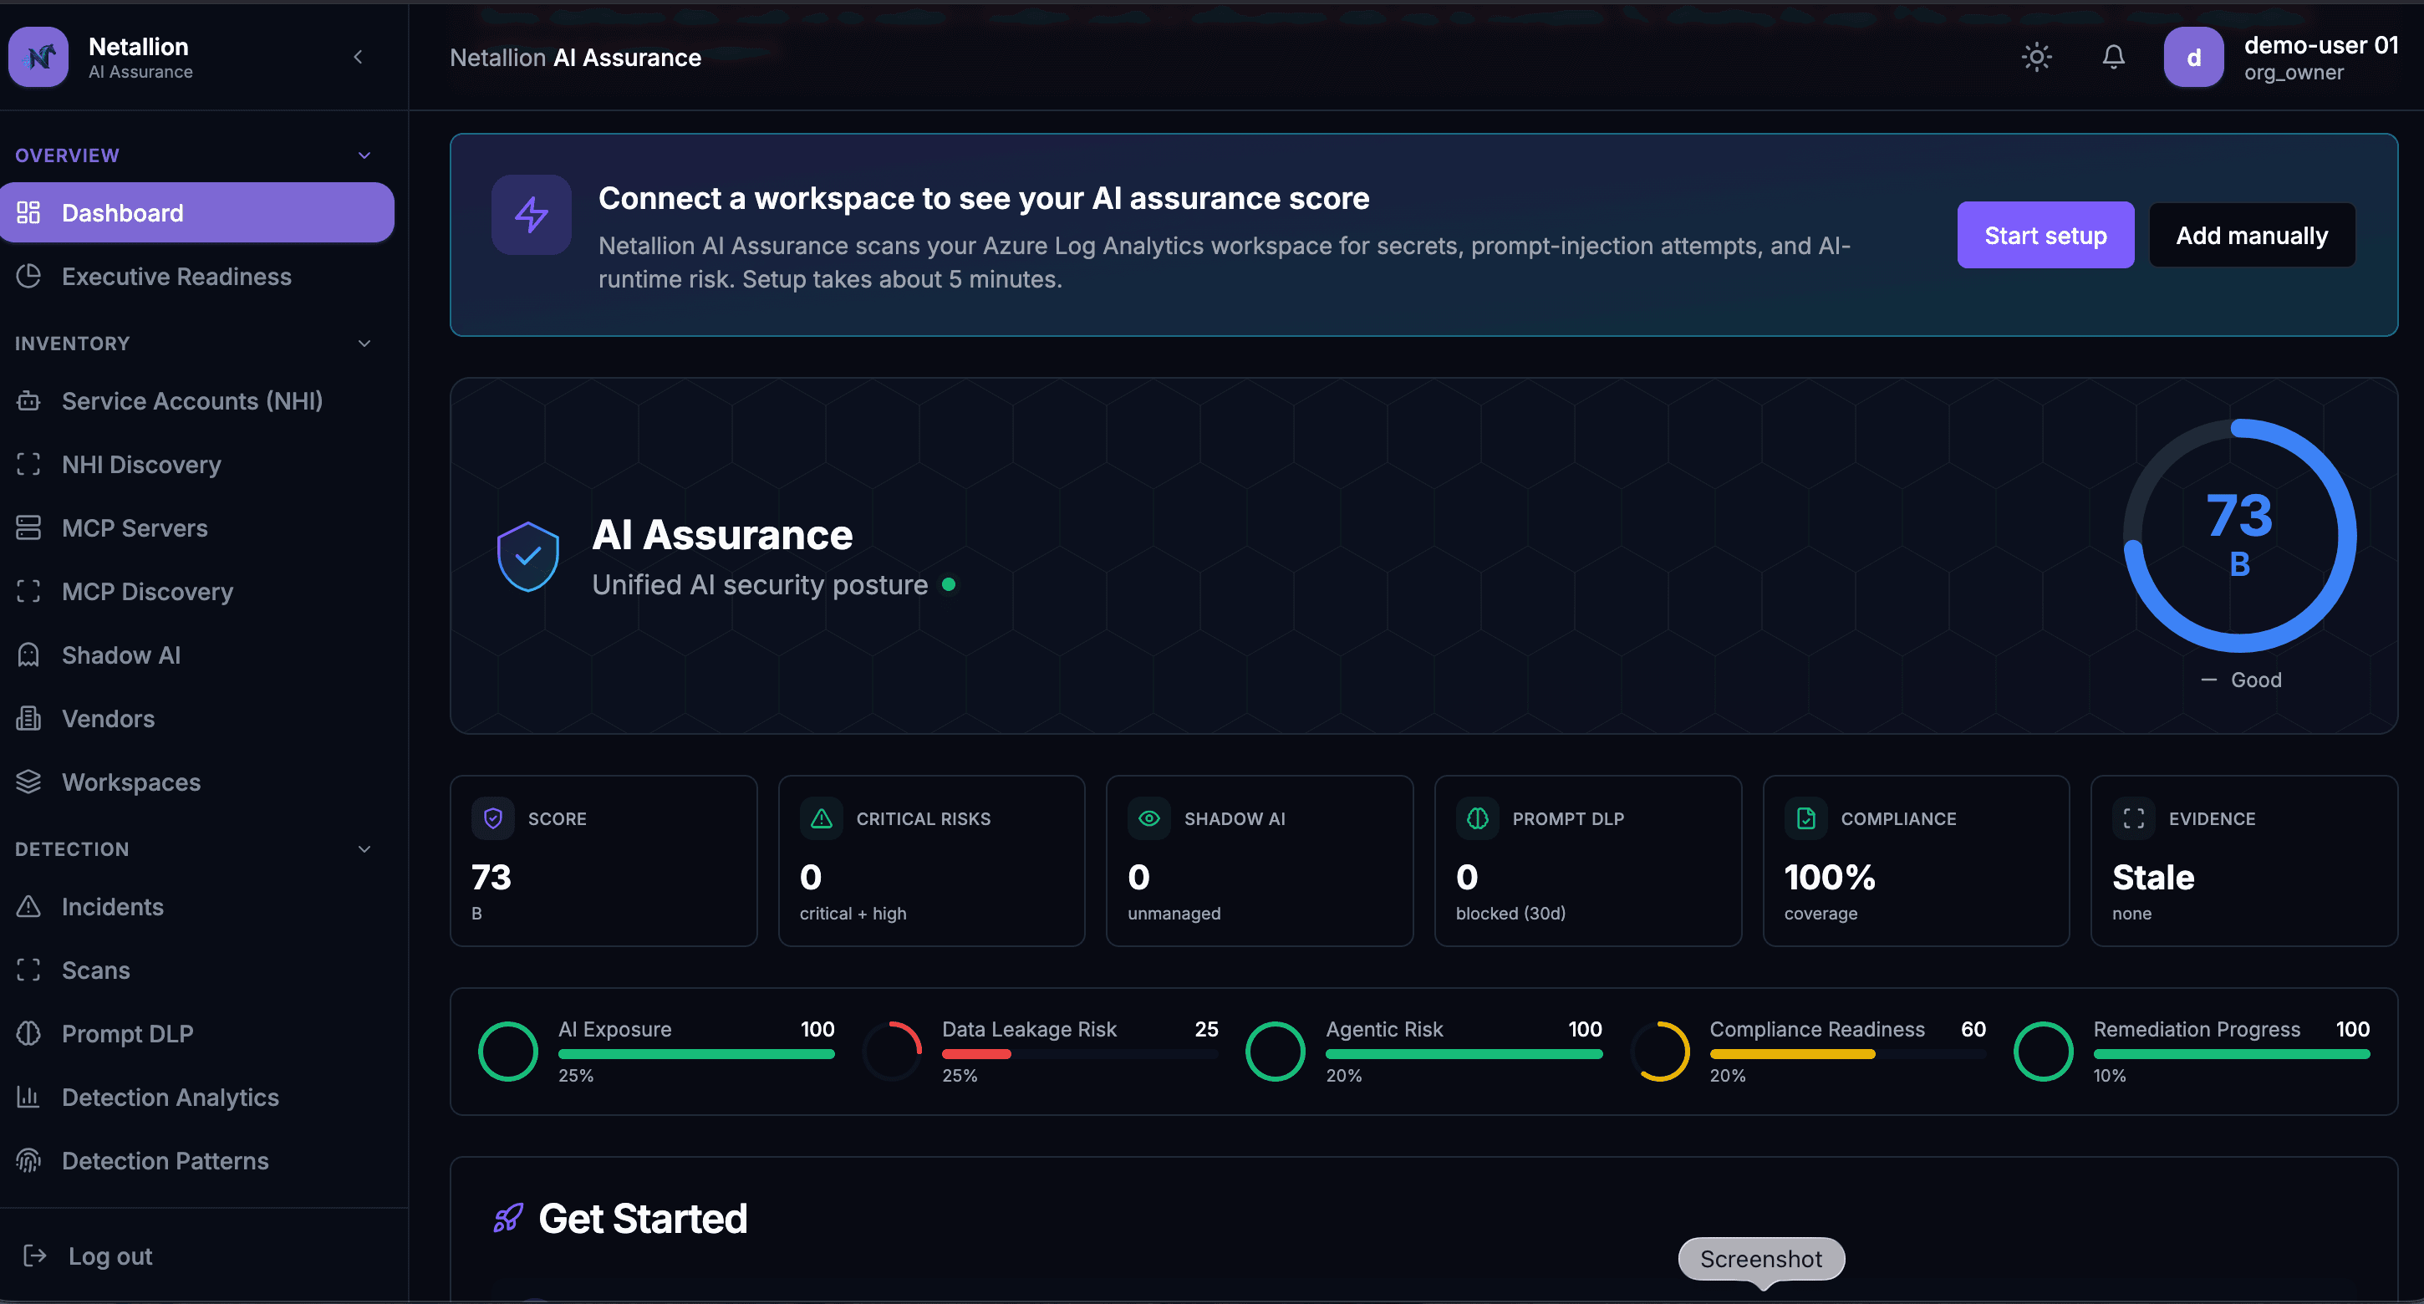The width and height of the screenshot is (2424, 1304).
Task: Open the Evidence Stale card
Action: click(2244, 860)
